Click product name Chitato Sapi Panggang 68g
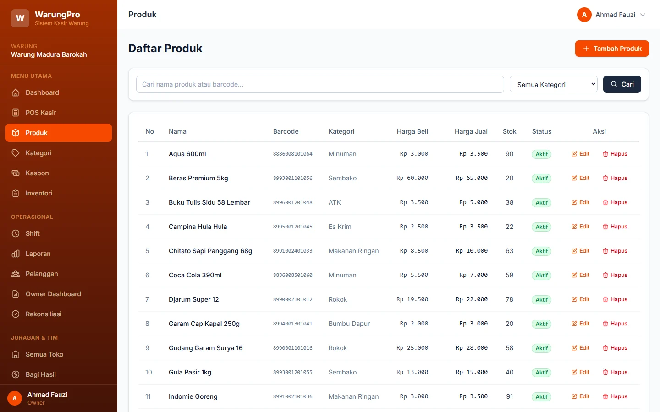This screenshot has height=412, width=660. tap(210, 251)
